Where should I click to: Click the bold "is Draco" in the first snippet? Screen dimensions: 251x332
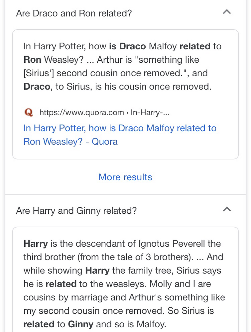click(128, 46)
